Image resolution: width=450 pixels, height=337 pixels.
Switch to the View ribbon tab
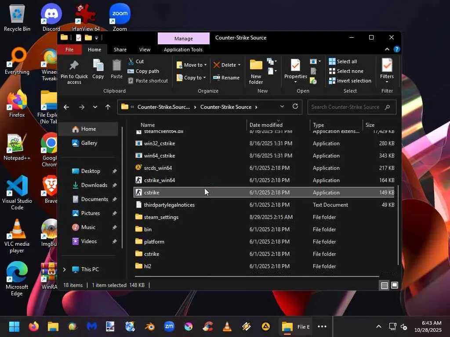pyautogui.click(x=145, y=50)
